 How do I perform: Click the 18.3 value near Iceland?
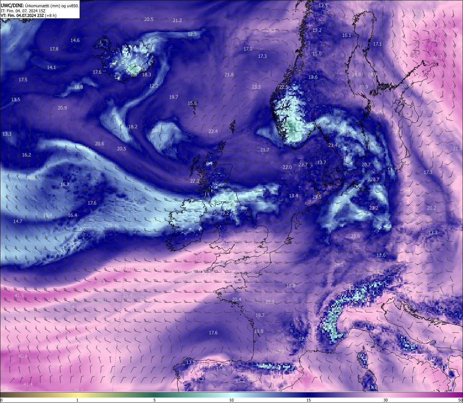pyautogui.click(x=146, y=75)
